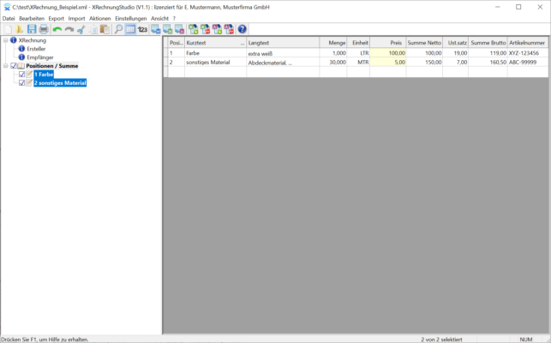Renumber positions with the 123 icon

pos(142,29)
